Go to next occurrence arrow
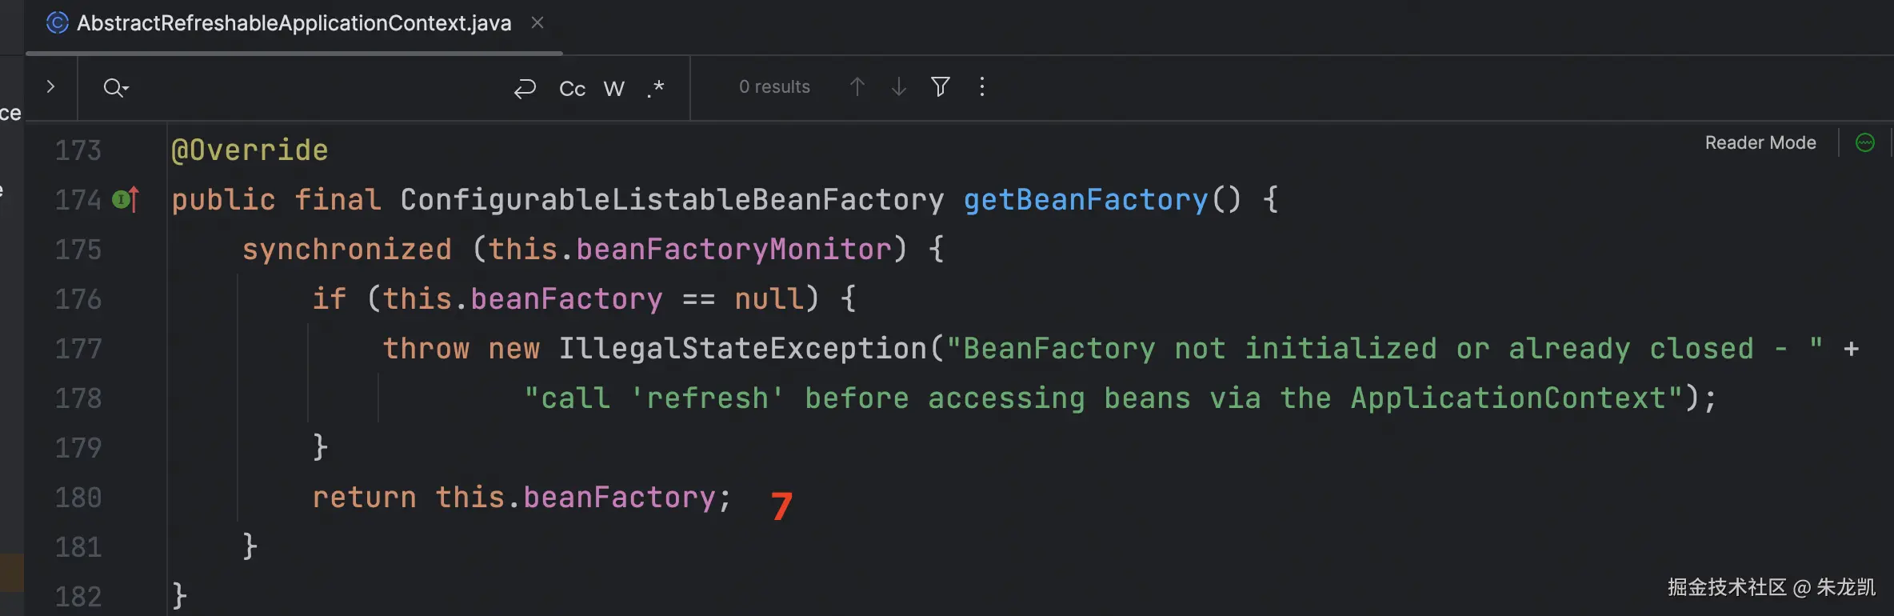 899,86
